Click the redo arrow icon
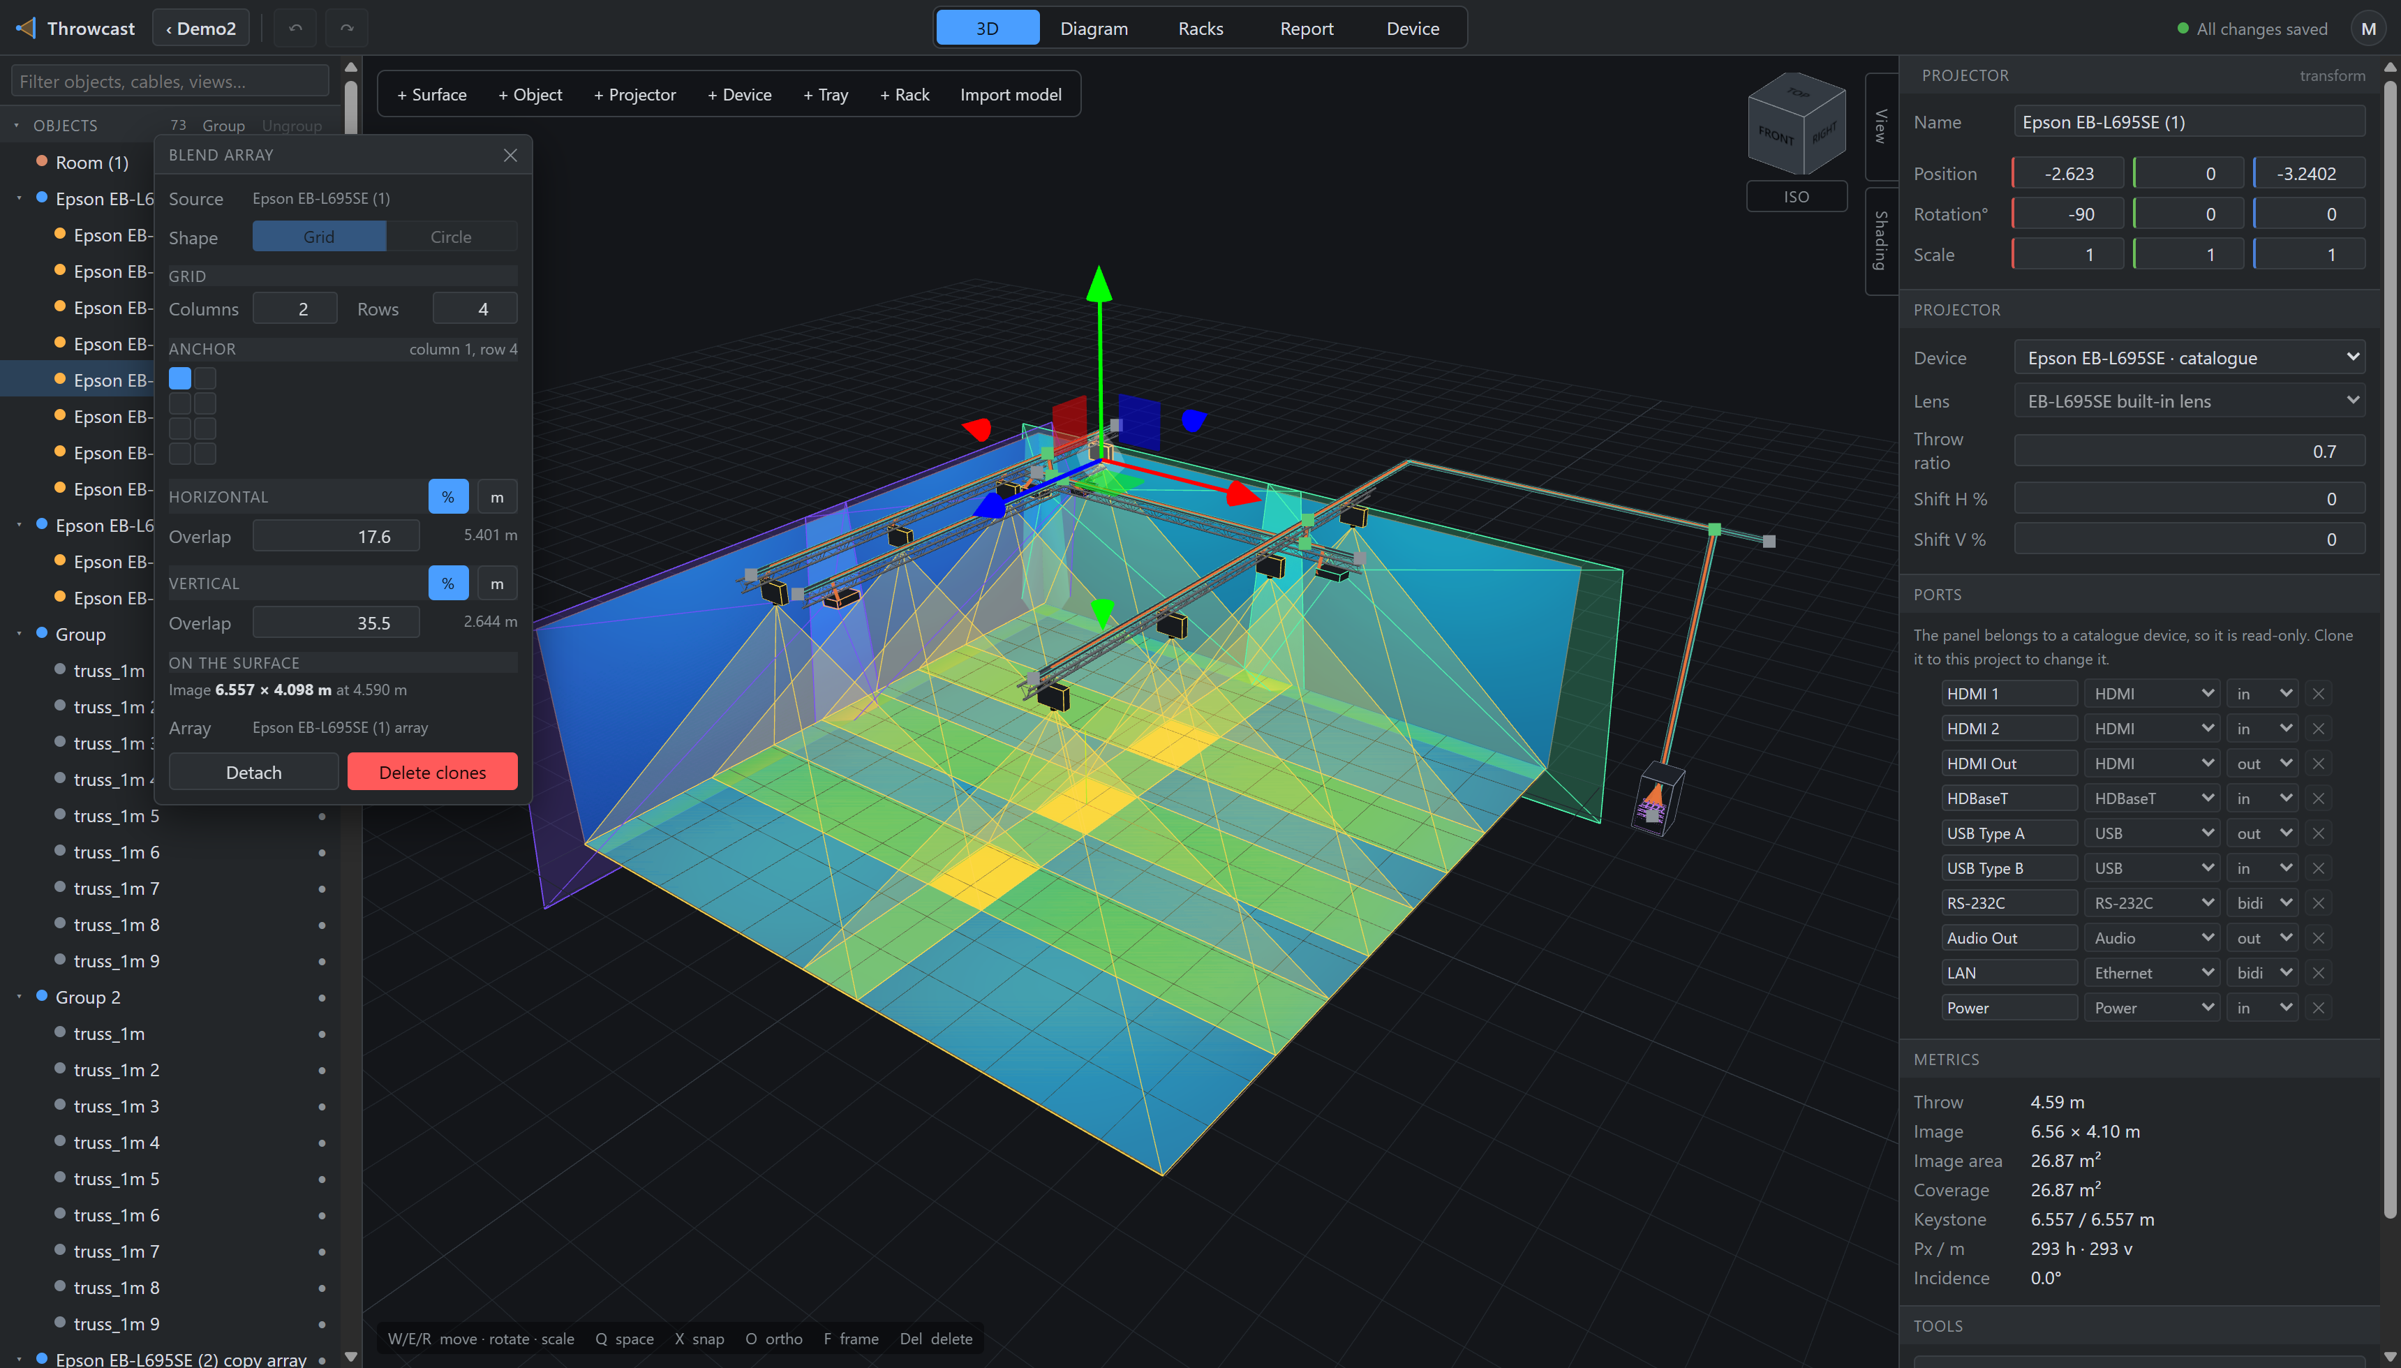The height and width of the screenshot is (1368, 2401). 347,28
